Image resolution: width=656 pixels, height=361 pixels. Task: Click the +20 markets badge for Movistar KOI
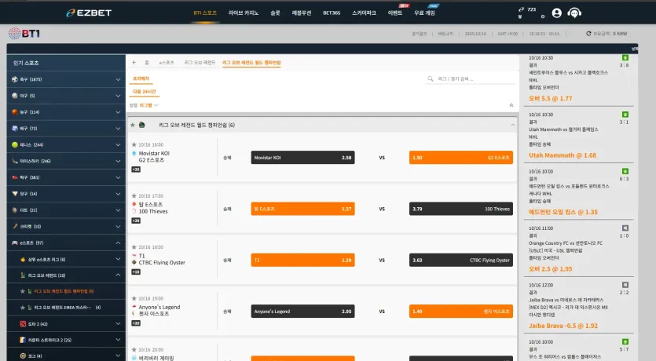136,170
